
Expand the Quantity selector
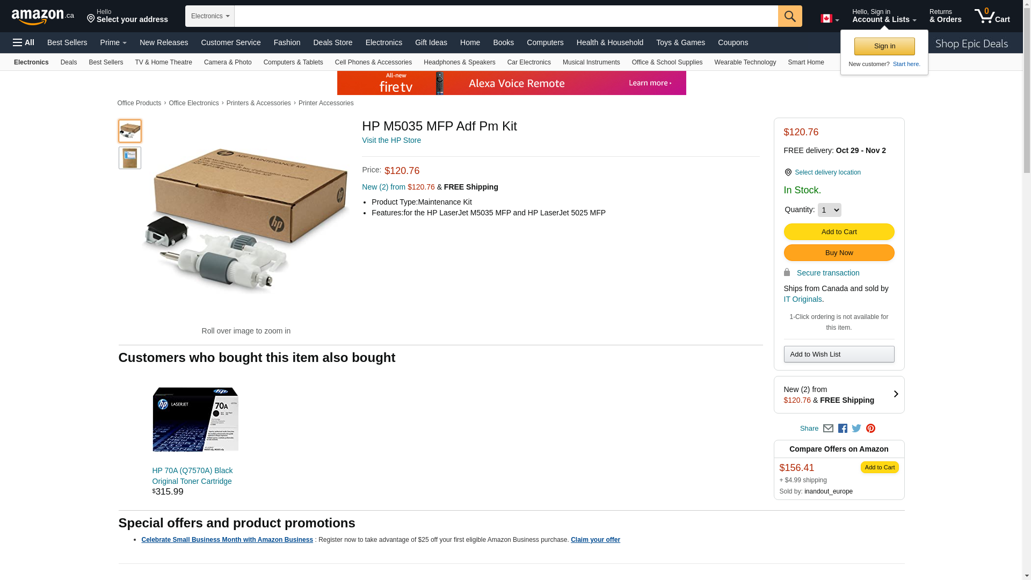coord(829,210)
